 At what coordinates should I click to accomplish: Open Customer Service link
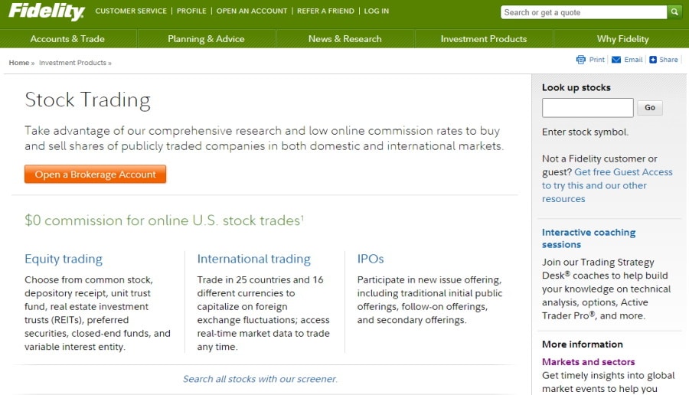pyautogui.click(x=131, y=11)
